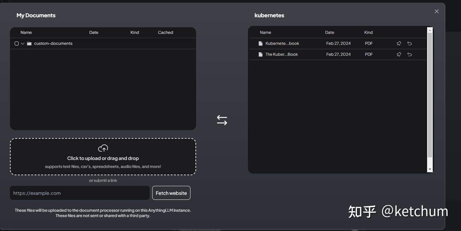
Task: Pin the Kubernete...book document
Action: point(399,43)
